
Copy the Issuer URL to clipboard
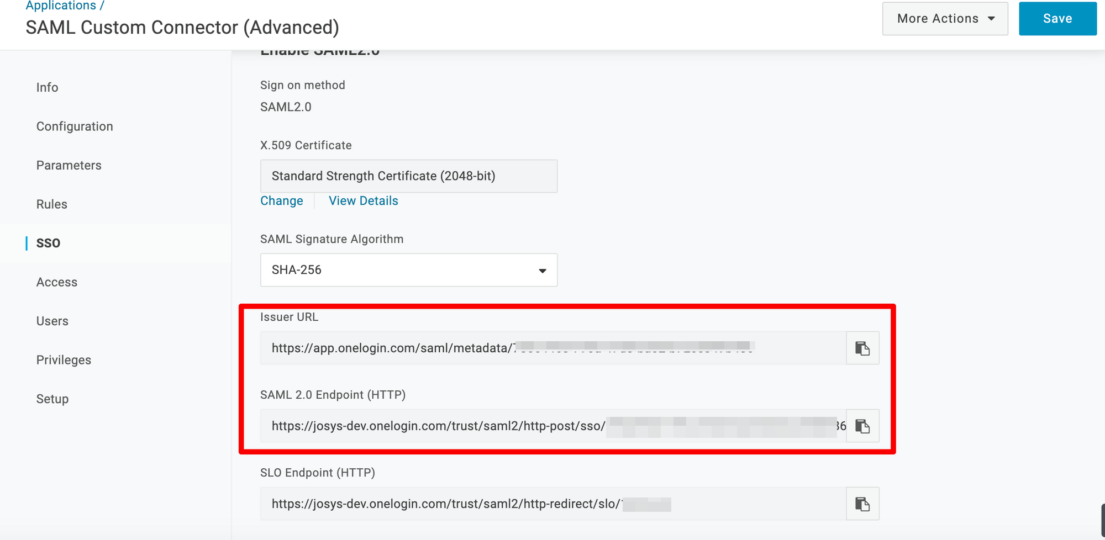(862, 348)
